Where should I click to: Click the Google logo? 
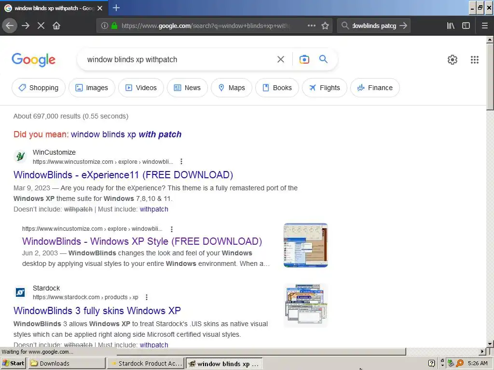pos(33,60)
